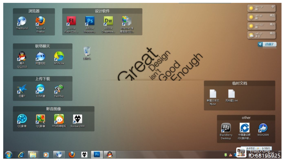The height and width of the screenshot is (161, 284).
Task: Launch the 115优蛋 desktop shortcut
Action: coord(40,89)
